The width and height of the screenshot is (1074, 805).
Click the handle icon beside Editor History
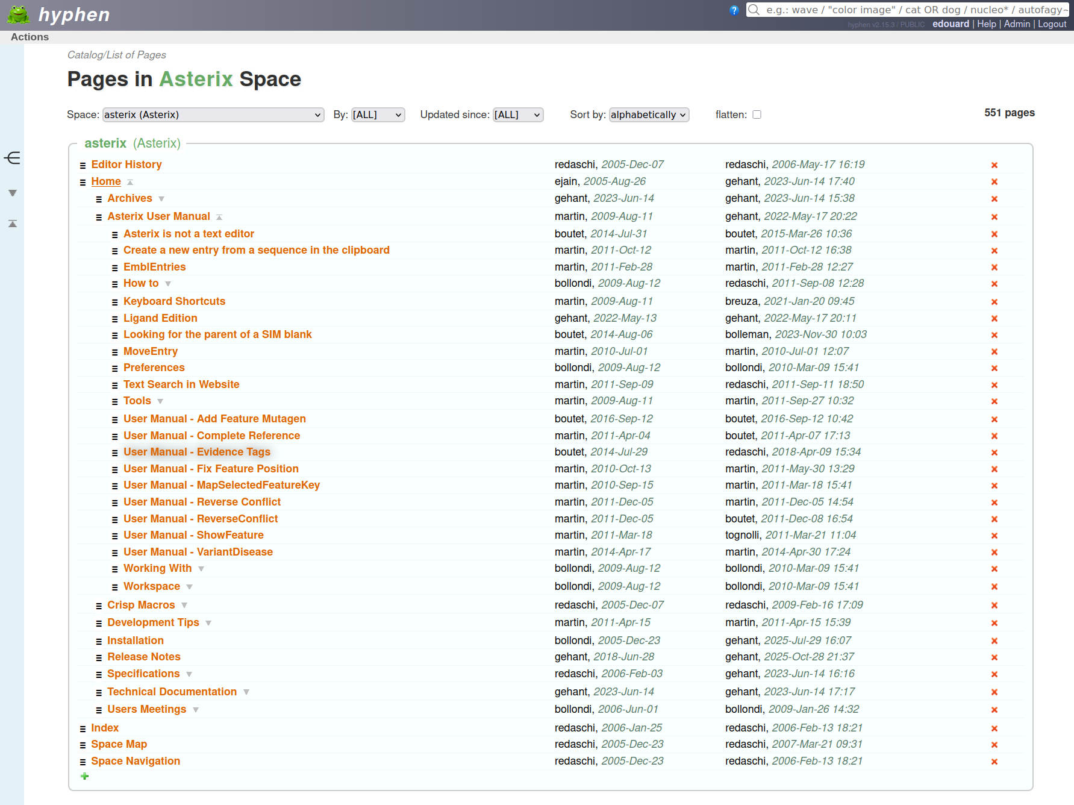pyautogui.click(x=83, y=165)
